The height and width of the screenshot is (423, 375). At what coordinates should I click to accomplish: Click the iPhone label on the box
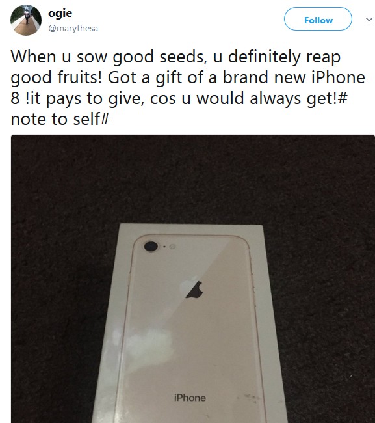coord(190,398)
